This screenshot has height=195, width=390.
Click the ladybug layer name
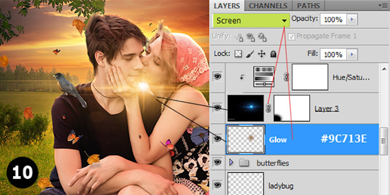pos(281,186)
